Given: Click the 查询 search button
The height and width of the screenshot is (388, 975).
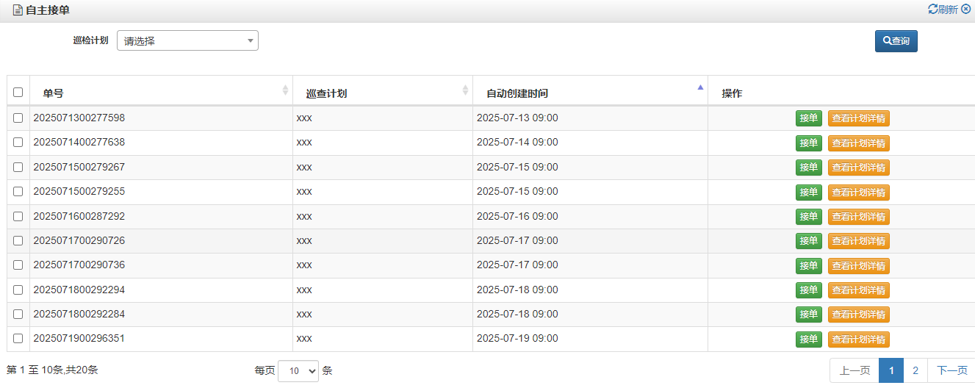Looking at the screenshot, I should (x=896, y=41).
